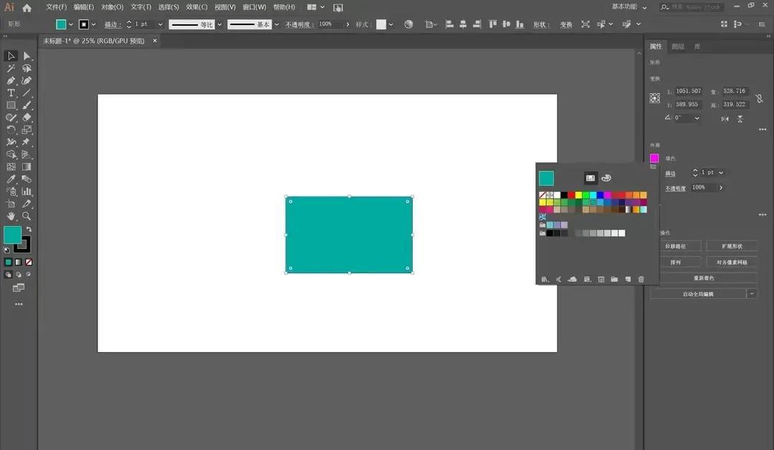Pick the red swatch in swatches panel
The height and width of the screenshot is (450, 774).
[571, 195]
